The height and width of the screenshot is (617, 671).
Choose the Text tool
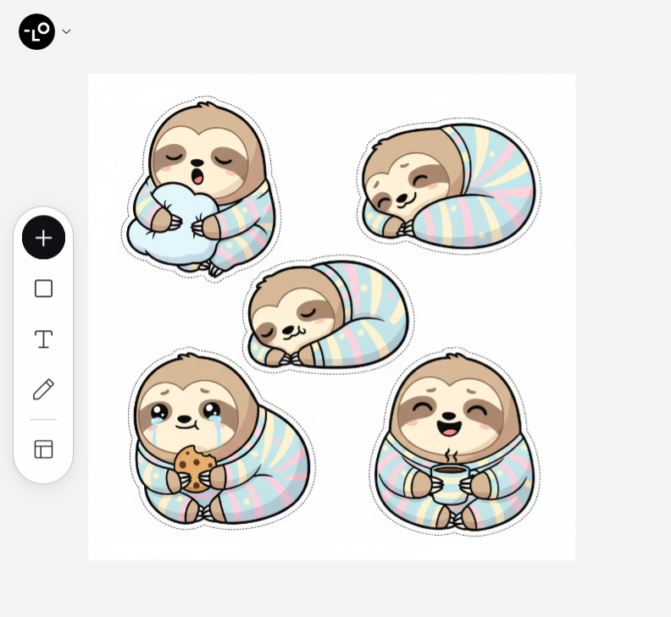tap(43, 339)
